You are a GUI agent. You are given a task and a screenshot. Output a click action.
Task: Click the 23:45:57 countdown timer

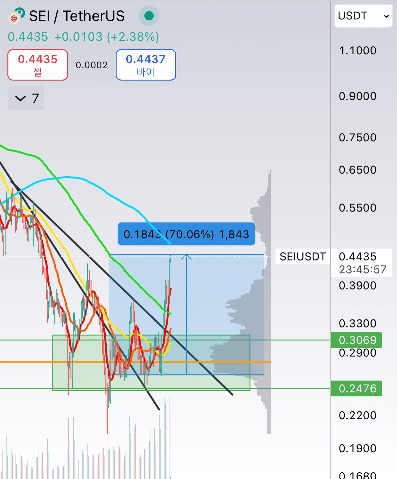363,270
